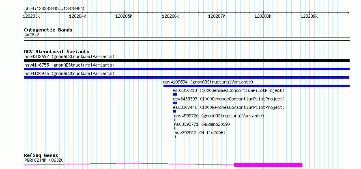The image size is (361, 169).
Task: Click the 128289k ruler tick label
Action: pos(309,16)
